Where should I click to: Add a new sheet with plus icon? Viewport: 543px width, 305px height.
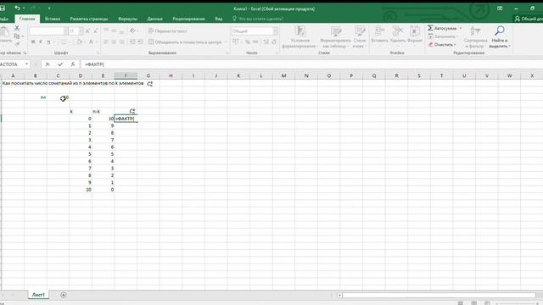64,295
